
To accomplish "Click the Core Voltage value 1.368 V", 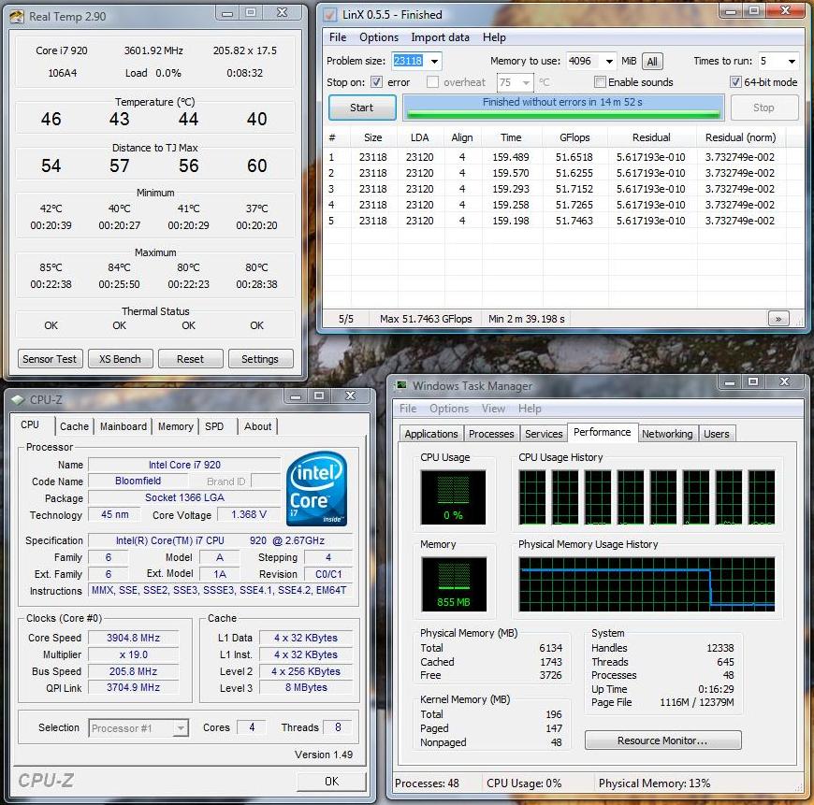I will click(x=249, y=514).
